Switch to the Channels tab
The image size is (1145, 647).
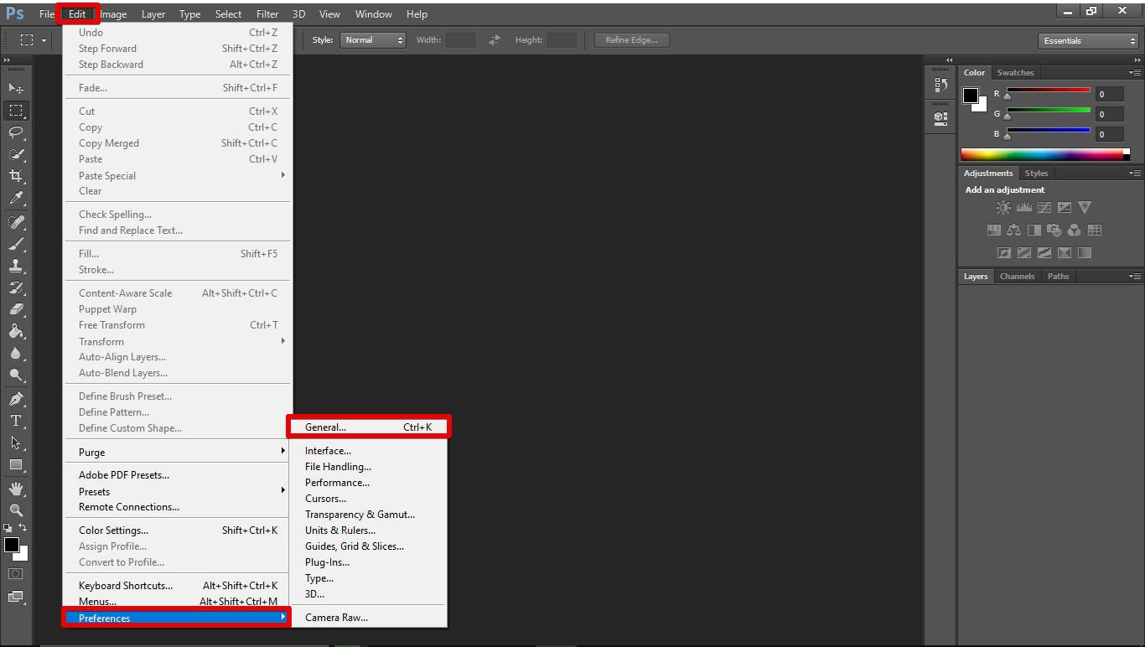coord(1017,276)
